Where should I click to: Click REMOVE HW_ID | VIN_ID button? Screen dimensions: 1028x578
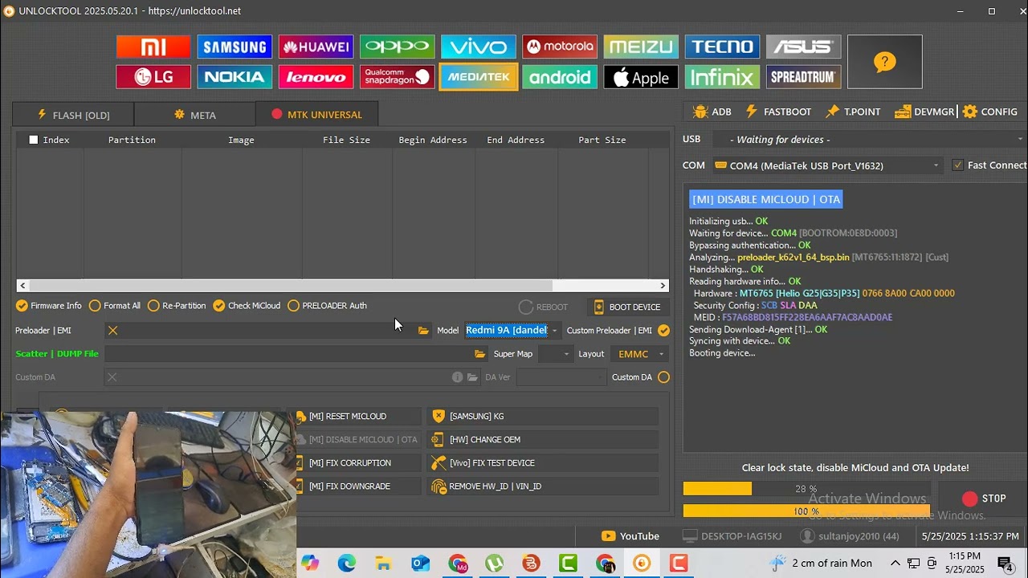pos(544,486)
